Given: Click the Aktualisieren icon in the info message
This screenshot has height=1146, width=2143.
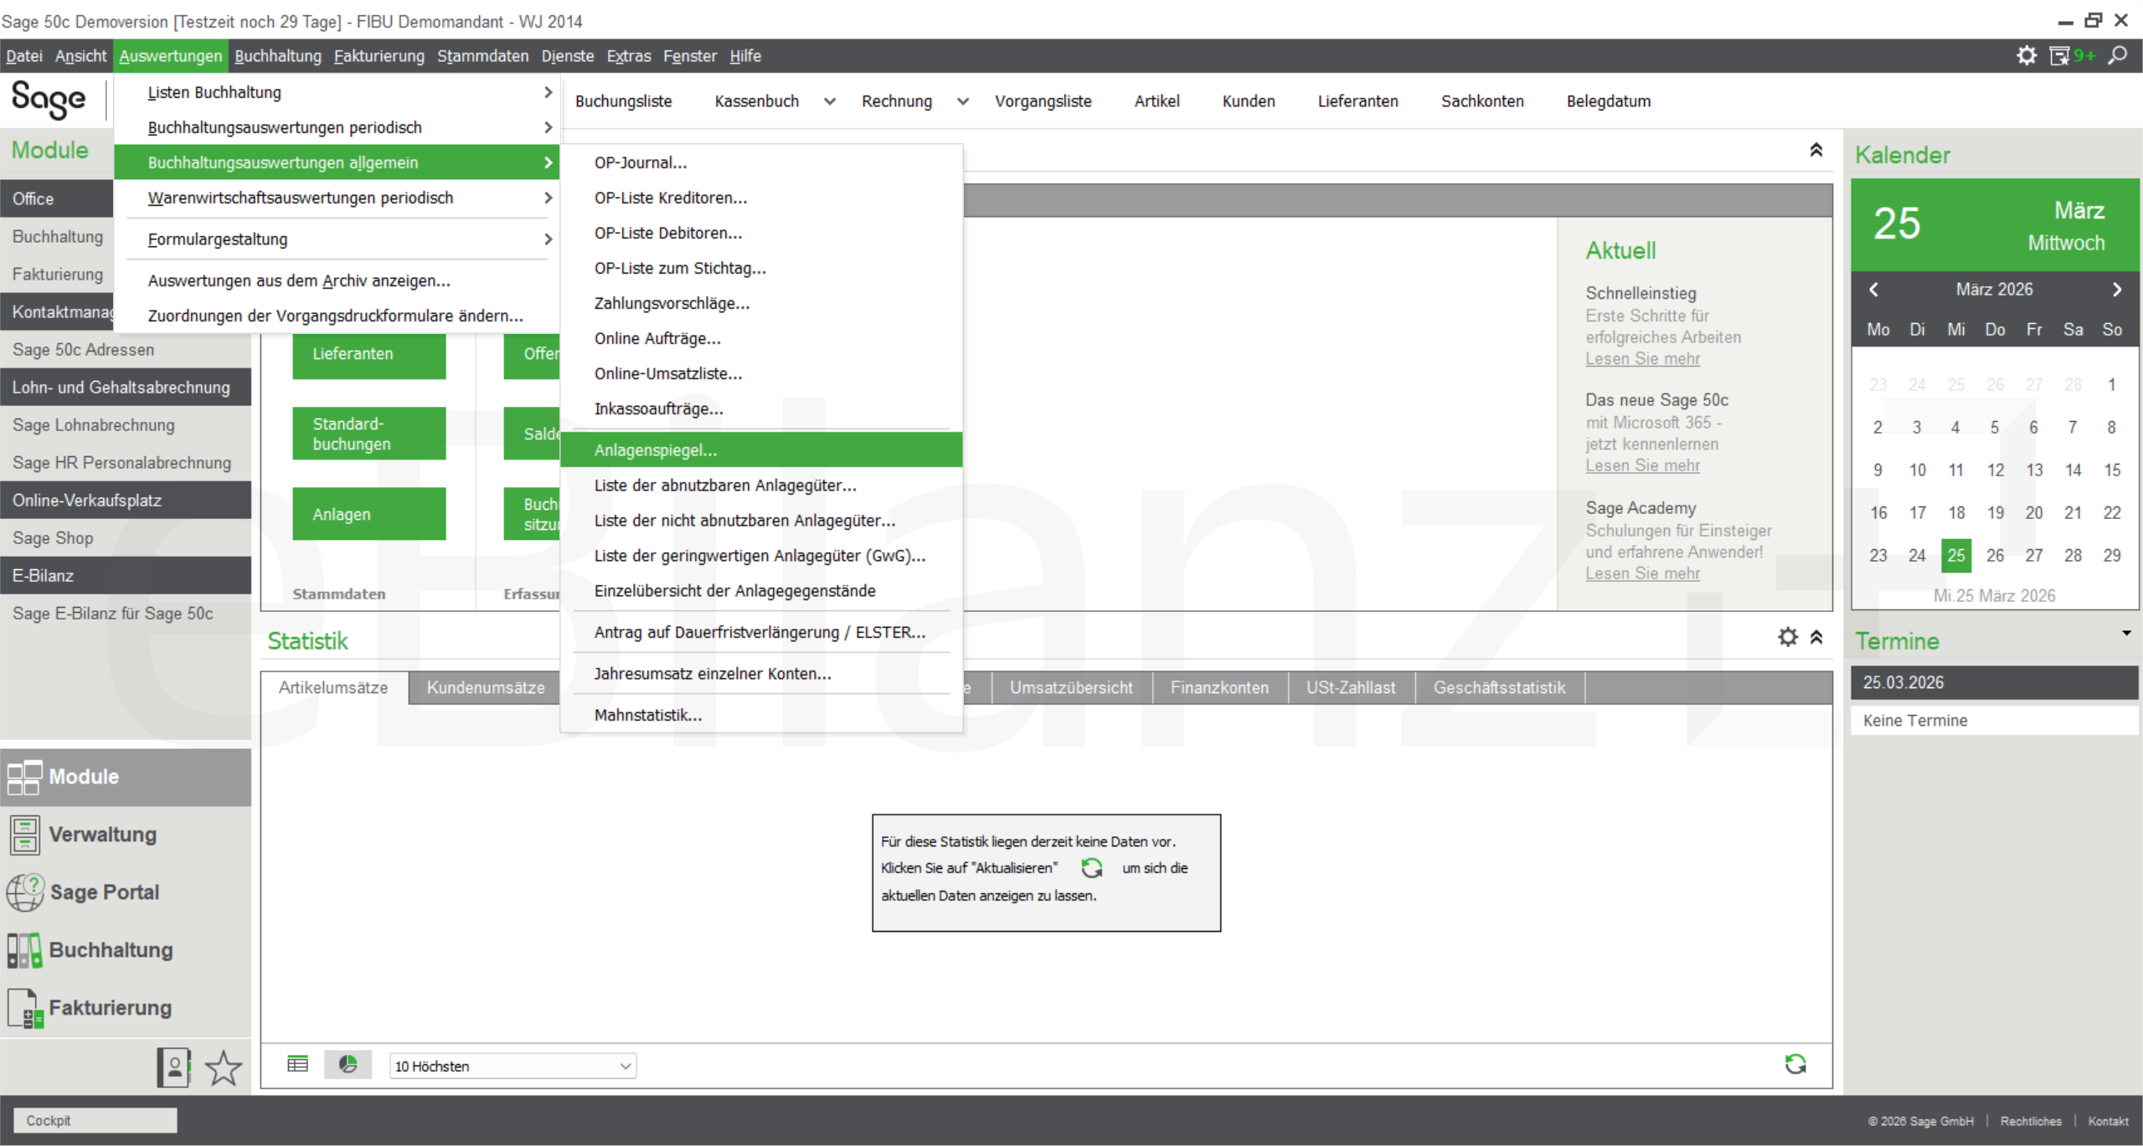Looking at the screenshot, I should pyautogui.click(x=1091, y=868).
